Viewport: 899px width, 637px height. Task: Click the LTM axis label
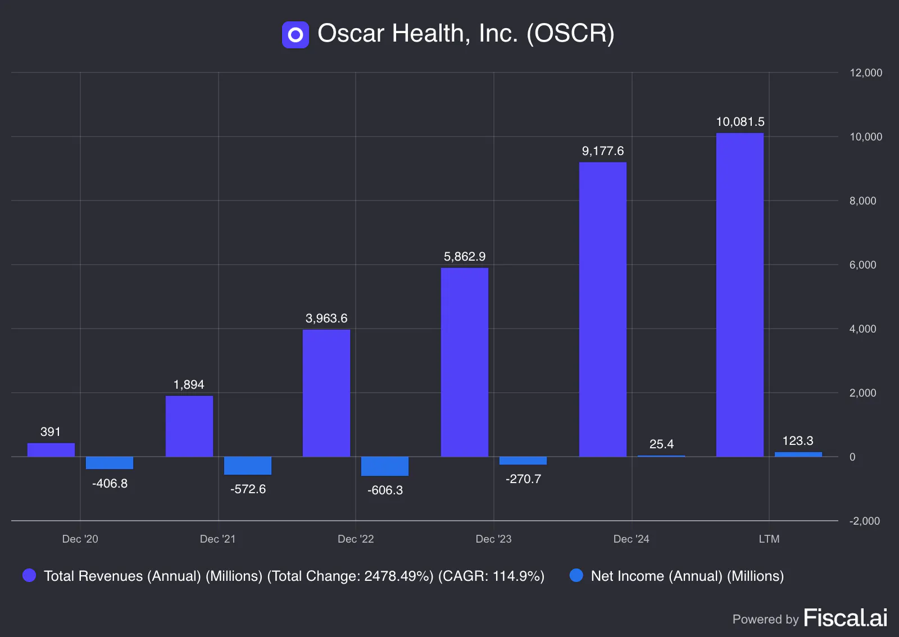pos(769,539)
